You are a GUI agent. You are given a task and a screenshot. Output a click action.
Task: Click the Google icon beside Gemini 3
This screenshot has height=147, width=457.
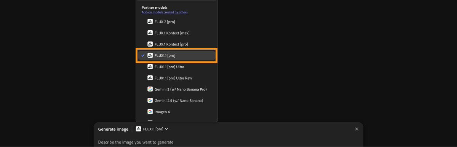pyautogui.click(x=150, y=89)
